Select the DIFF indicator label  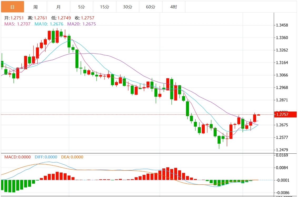[x=46, y=157]
